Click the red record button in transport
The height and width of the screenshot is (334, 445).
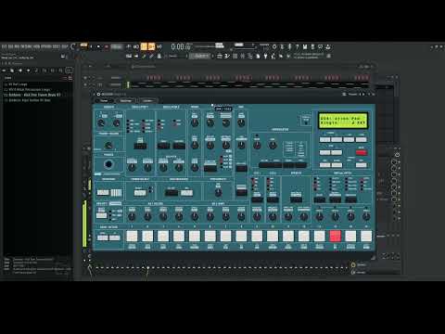107,46
